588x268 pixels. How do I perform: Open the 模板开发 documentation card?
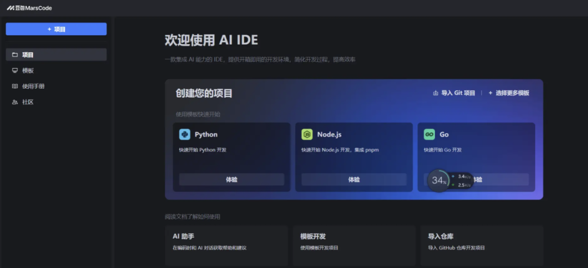(x=354, y=245)
